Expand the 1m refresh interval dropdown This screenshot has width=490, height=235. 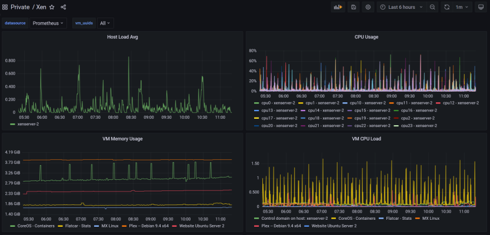point(462,7)
